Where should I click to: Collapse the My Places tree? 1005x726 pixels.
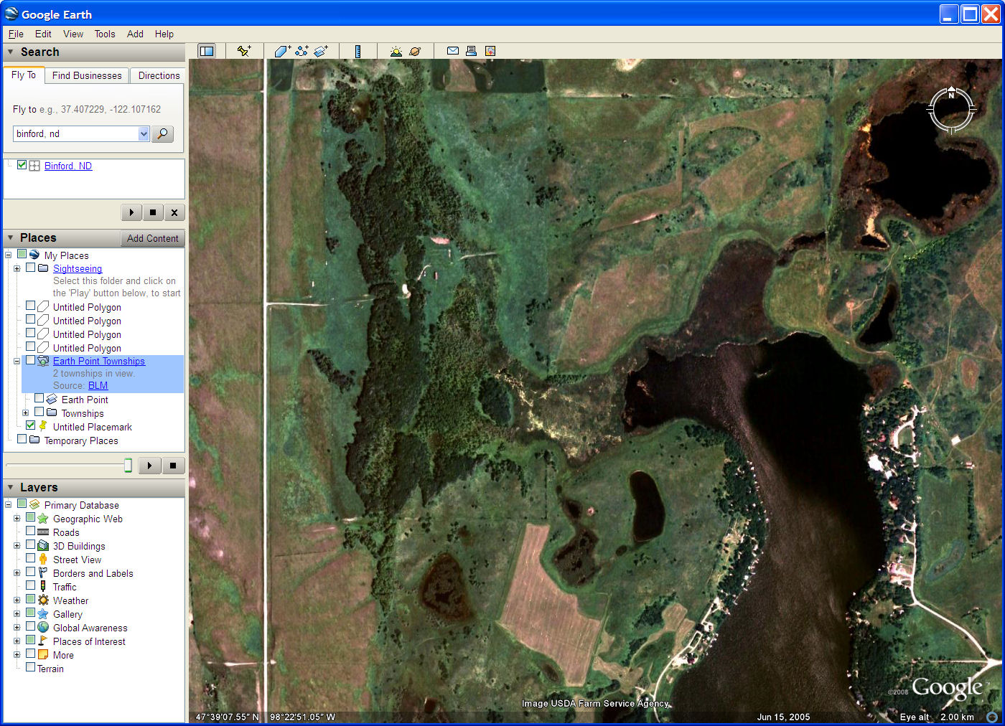coord(8,255)
